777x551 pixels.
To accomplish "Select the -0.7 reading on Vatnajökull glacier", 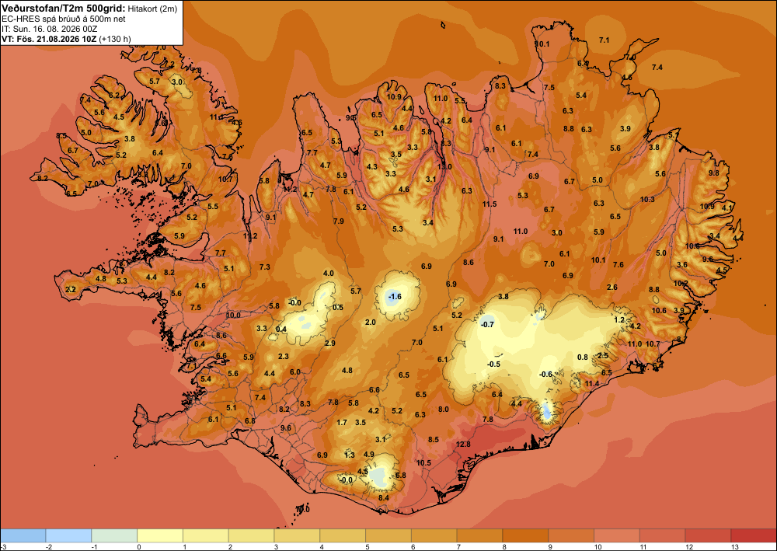I will (488, 325).
